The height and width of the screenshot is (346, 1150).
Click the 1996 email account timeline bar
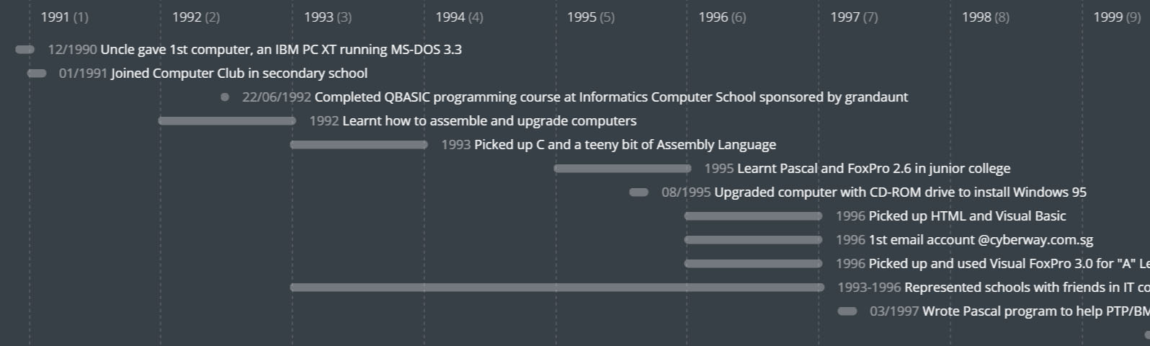tap(753, 240)
